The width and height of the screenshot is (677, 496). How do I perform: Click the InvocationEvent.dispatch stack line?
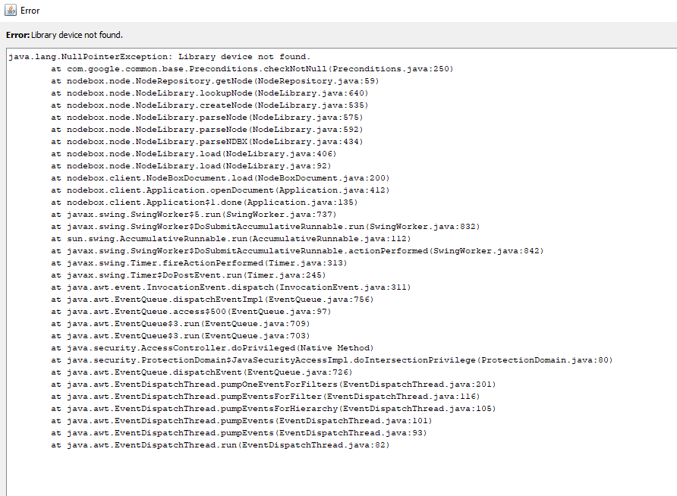click(x=231, y=287)
